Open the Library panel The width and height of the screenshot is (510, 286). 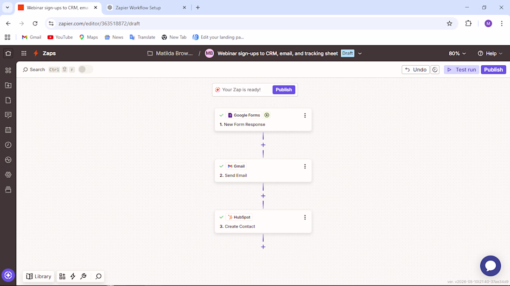click(x=38, y=276)
